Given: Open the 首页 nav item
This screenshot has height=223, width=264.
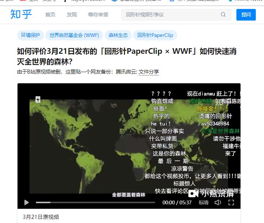Looking at the screenshot, I should [x=50, y=15].
